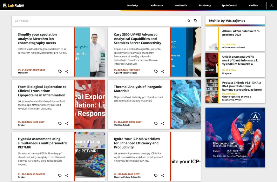The image size is (277, 182).
Task: Open the user account icon
Action: point(271,5)
